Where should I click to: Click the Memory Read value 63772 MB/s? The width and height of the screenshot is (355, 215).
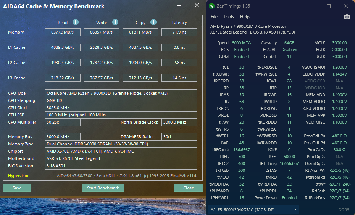tap(63, 32)
